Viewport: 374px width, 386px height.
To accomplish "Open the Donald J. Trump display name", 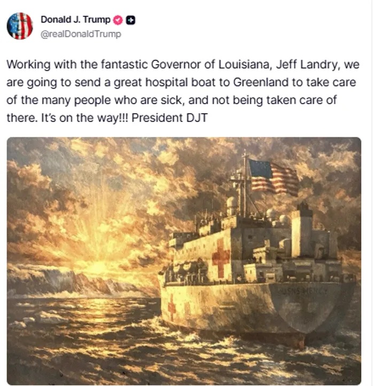I will click(x=75, y=20).
